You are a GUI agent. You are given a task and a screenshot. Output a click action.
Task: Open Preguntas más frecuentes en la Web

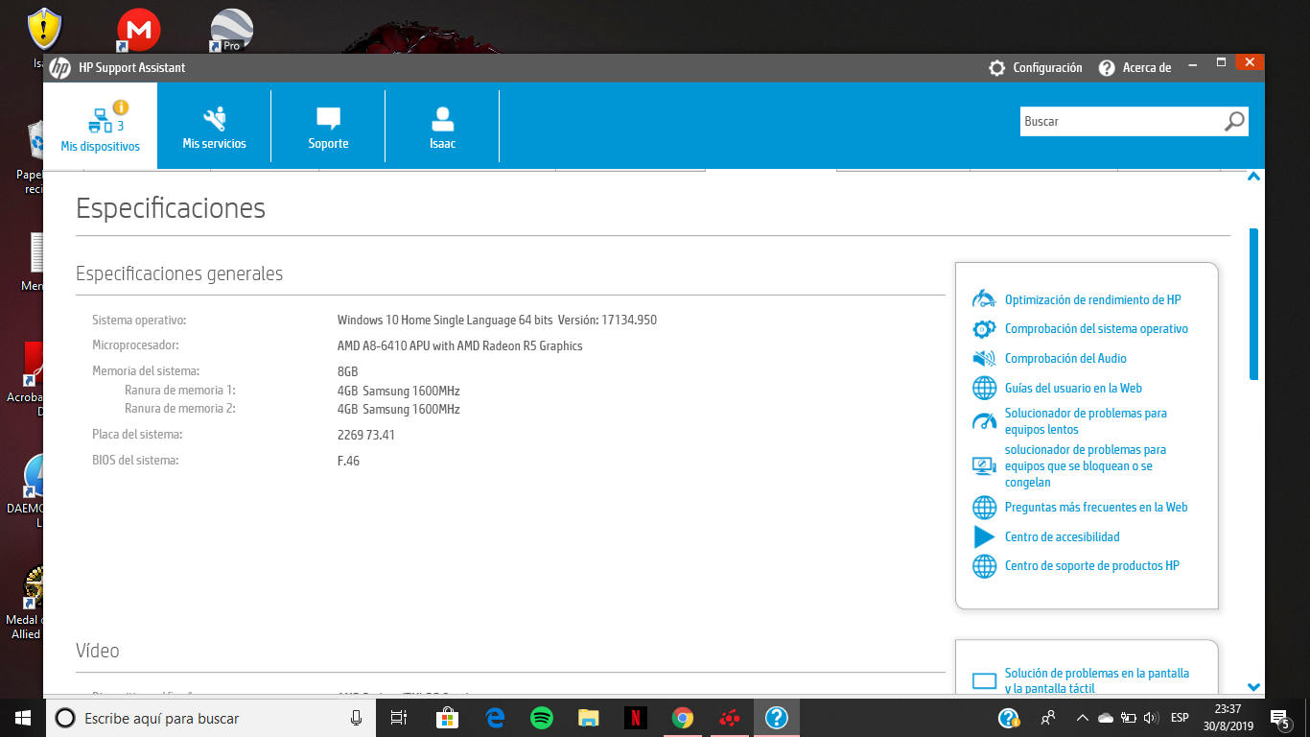pos(1095,508)
